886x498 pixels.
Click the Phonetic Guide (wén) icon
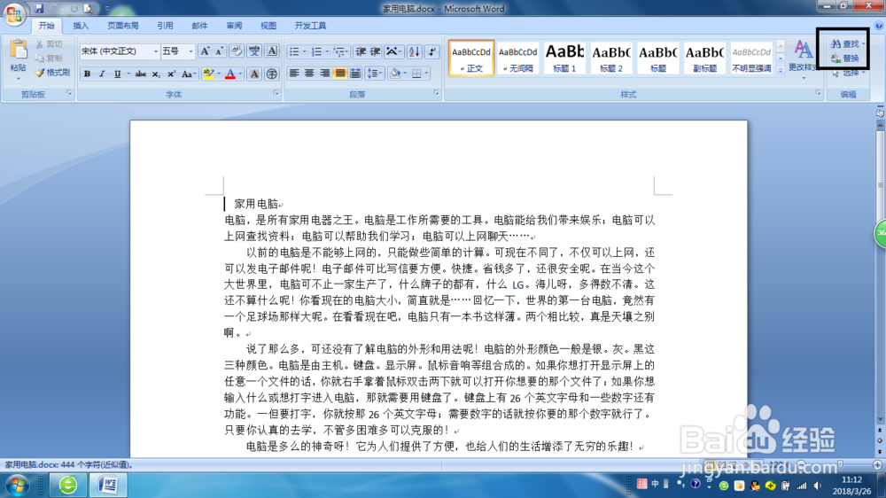(x=254, y=51)
